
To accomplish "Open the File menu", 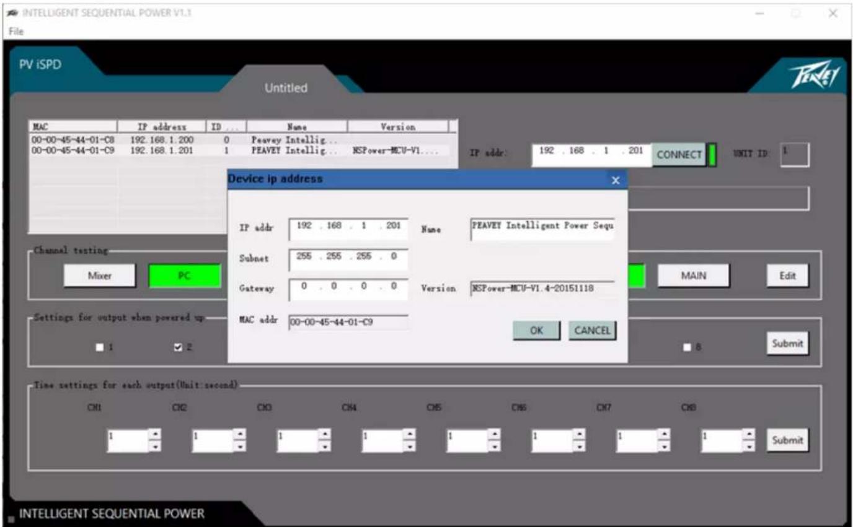I will click(17, 31).
